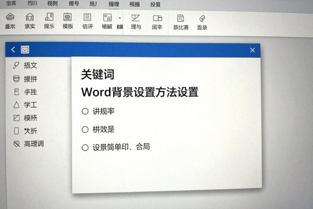This screenshot has width=313, height=209.
Task: Open the last menu bar tab
Action: (x=155, y=4)
